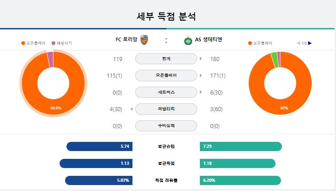Click the arrow beside the 합계 row
This screenshot has width=336, height=191.
(x=201, y=59)
